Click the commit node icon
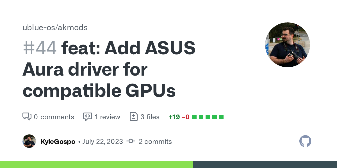This screenshot has height=168, width=337. tap(131, 141)
